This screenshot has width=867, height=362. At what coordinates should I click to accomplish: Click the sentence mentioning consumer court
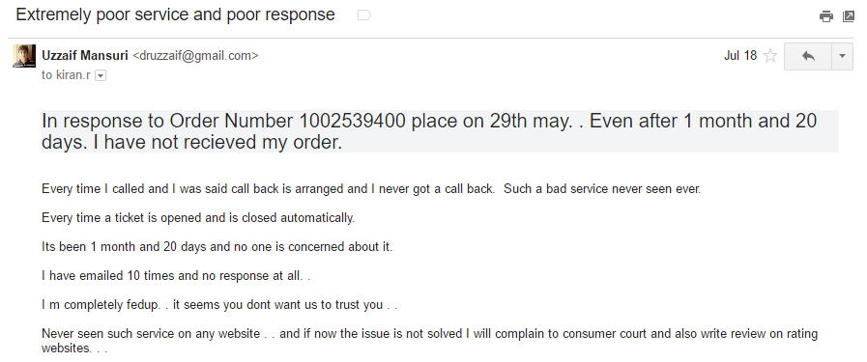point(429,341)
